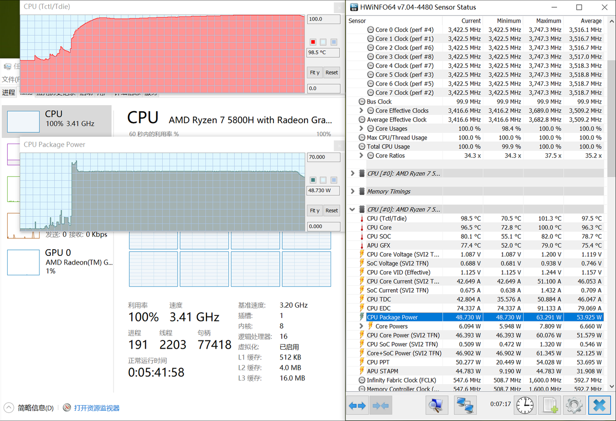This screenshot has width=616, height=421.
Task: Click lightning icon beside CPU PPT
Action: (361, 362)
